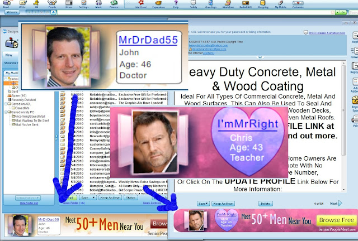
Task: Open Save dropdown in message window
Action: tap(203, 204)
